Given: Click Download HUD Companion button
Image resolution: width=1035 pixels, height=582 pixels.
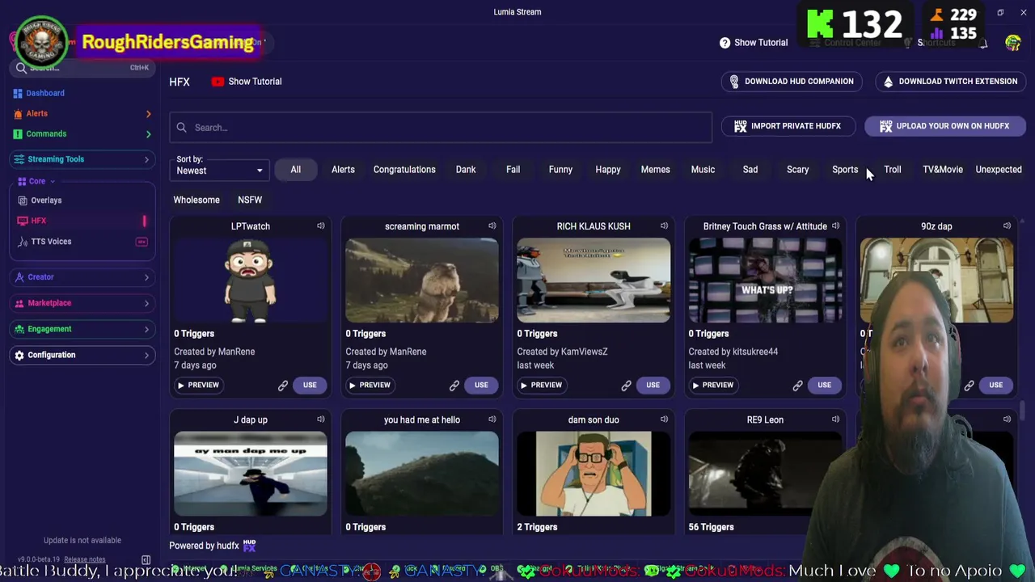Looking at the screenshot, I should click(792, 82).
